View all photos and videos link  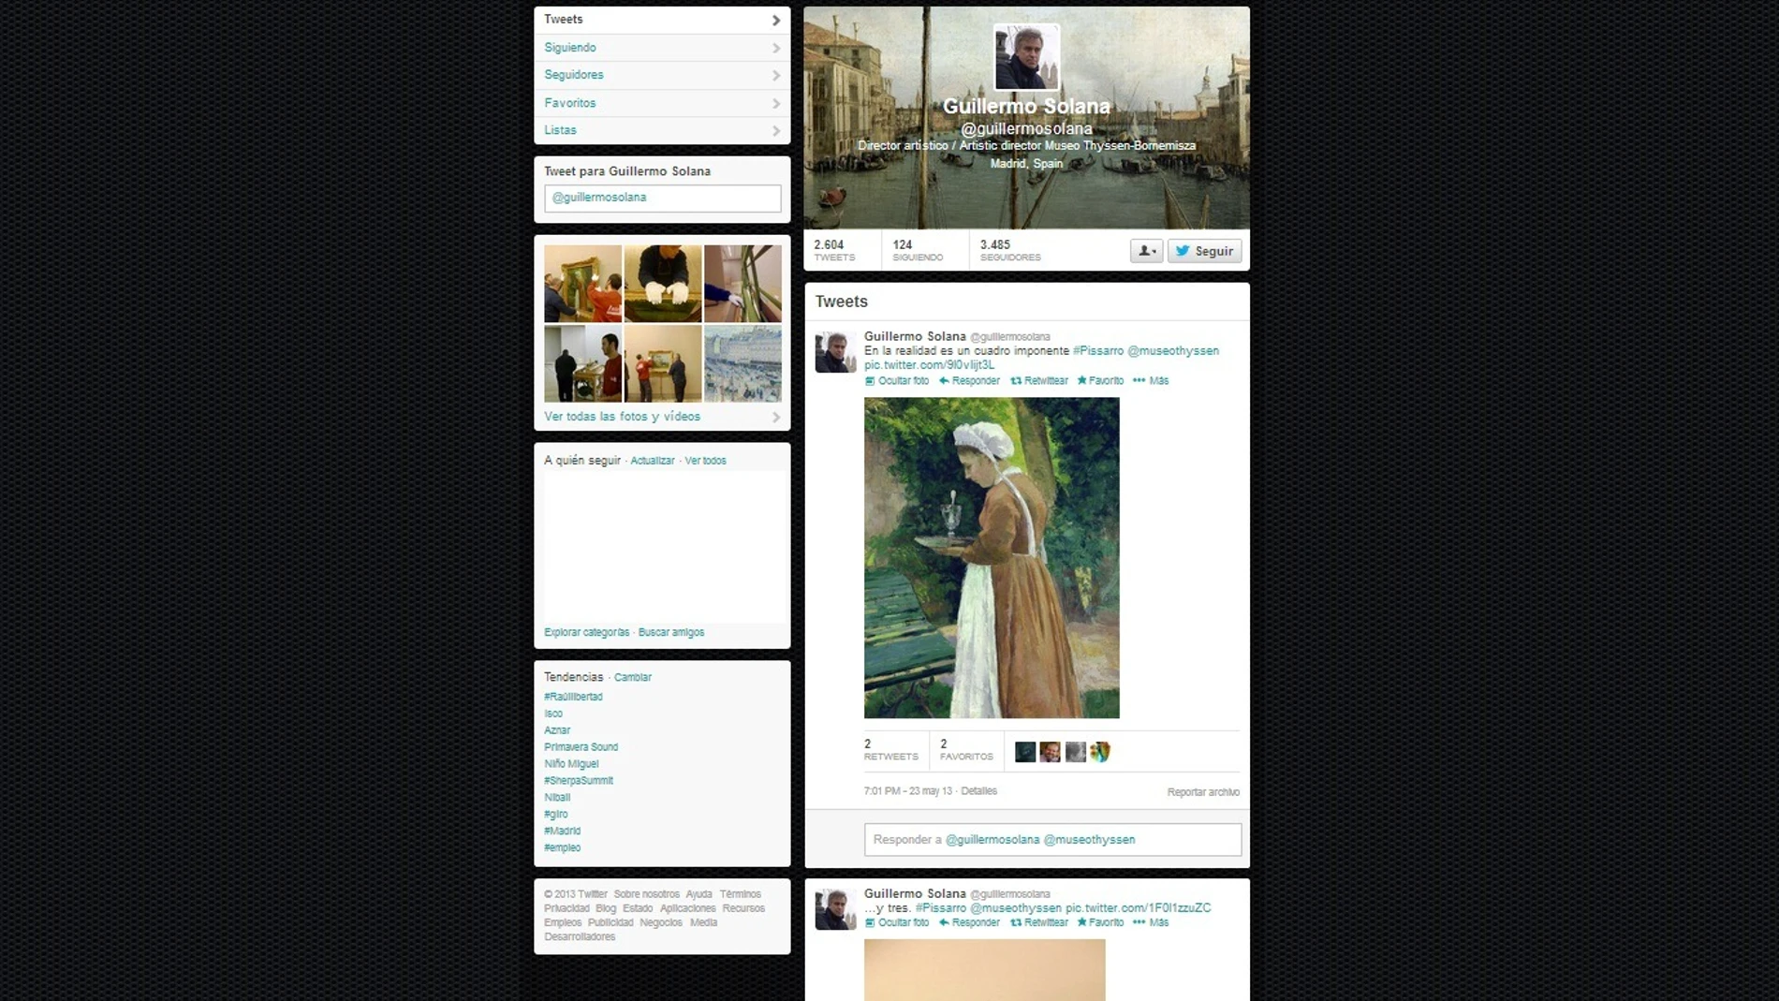click(622, 417)
